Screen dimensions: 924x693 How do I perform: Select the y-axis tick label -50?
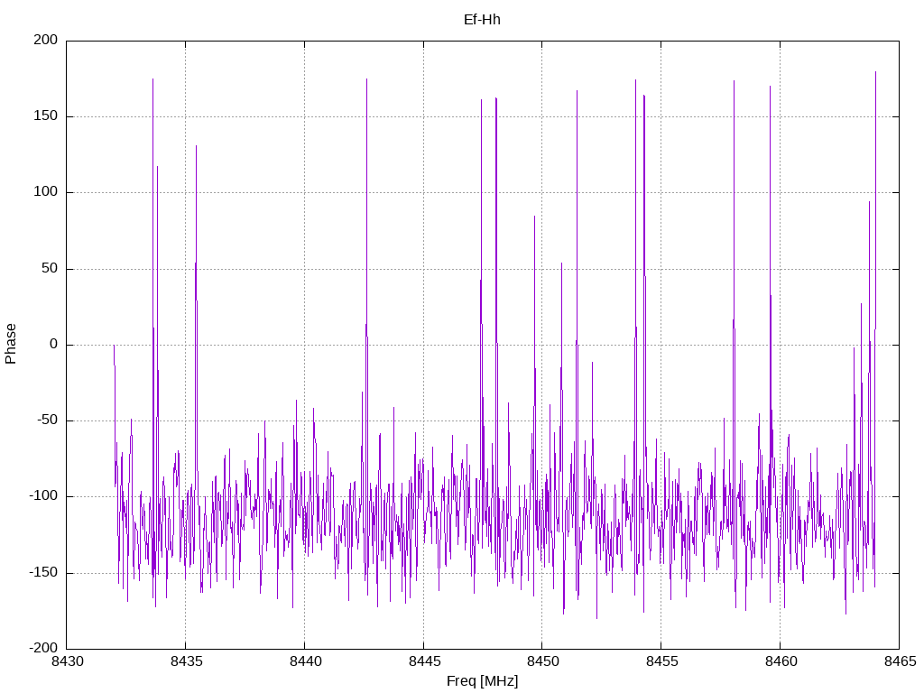(x=48, y=420)
